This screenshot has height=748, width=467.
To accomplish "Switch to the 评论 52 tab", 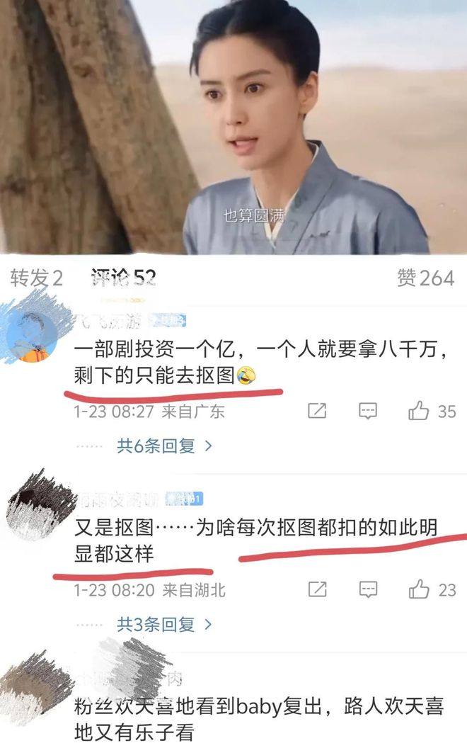I will coord(123,278).
